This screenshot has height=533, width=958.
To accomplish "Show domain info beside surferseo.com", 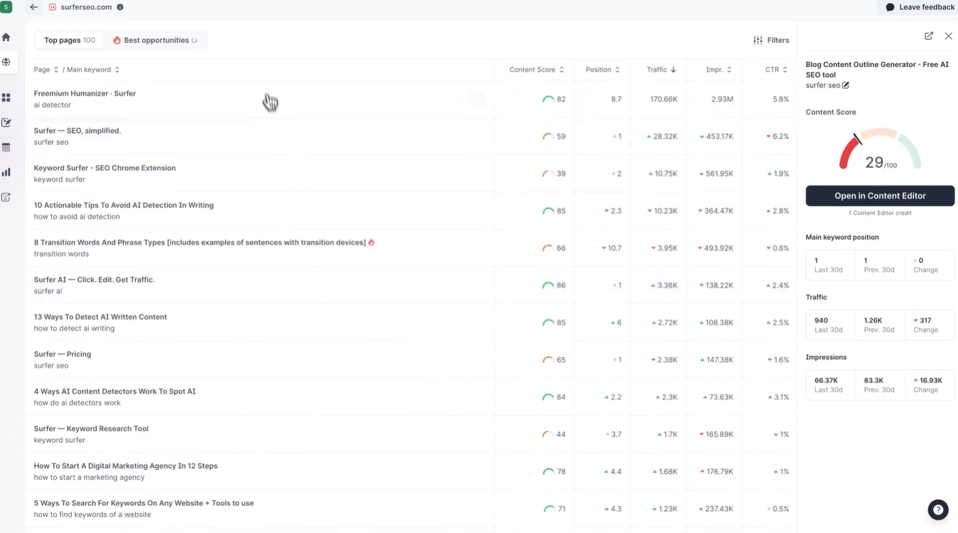I will pos(120,7).
